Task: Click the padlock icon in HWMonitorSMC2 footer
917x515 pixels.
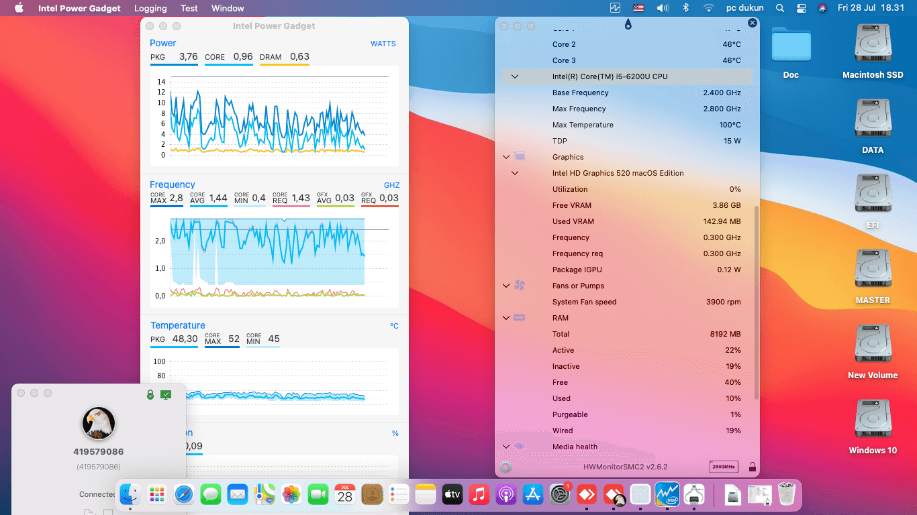Action: coord(752,467)
